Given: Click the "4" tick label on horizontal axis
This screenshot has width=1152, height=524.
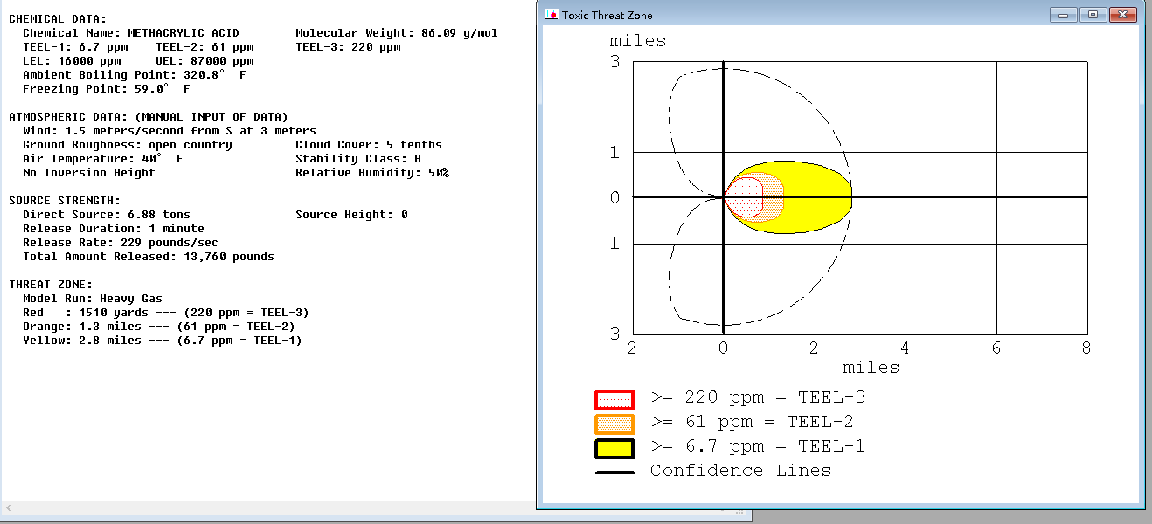Looking at the screenshot, I should coord(905,348).
